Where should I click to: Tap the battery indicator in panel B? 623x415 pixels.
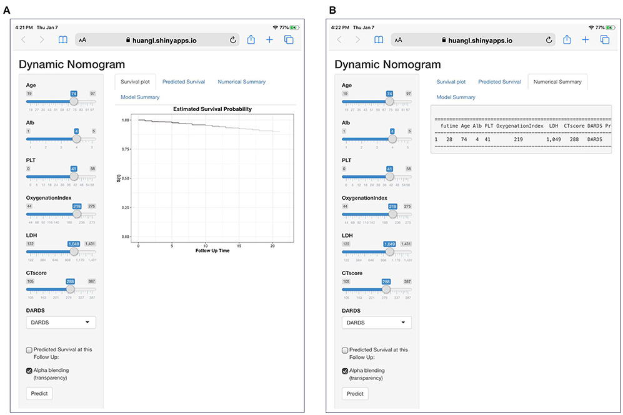point(611,27)
